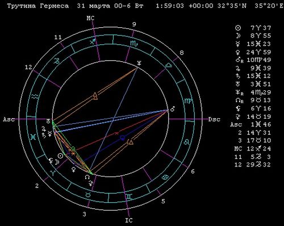
Task: Select house number 3 outside the wheel
Action: [85, 214]
